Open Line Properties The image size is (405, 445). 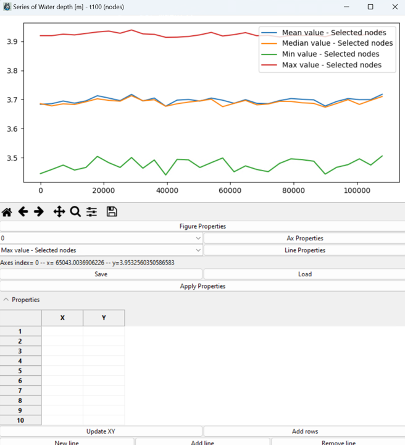[304, 250]
